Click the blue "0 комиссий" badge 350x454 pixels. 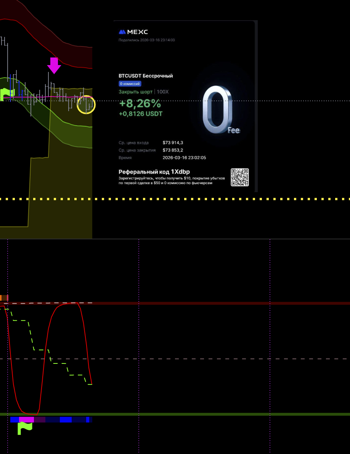130,84
